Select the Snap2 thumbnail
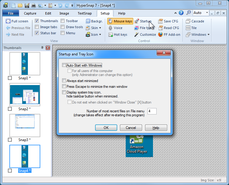The image size is (229, 185). [25, 94]
